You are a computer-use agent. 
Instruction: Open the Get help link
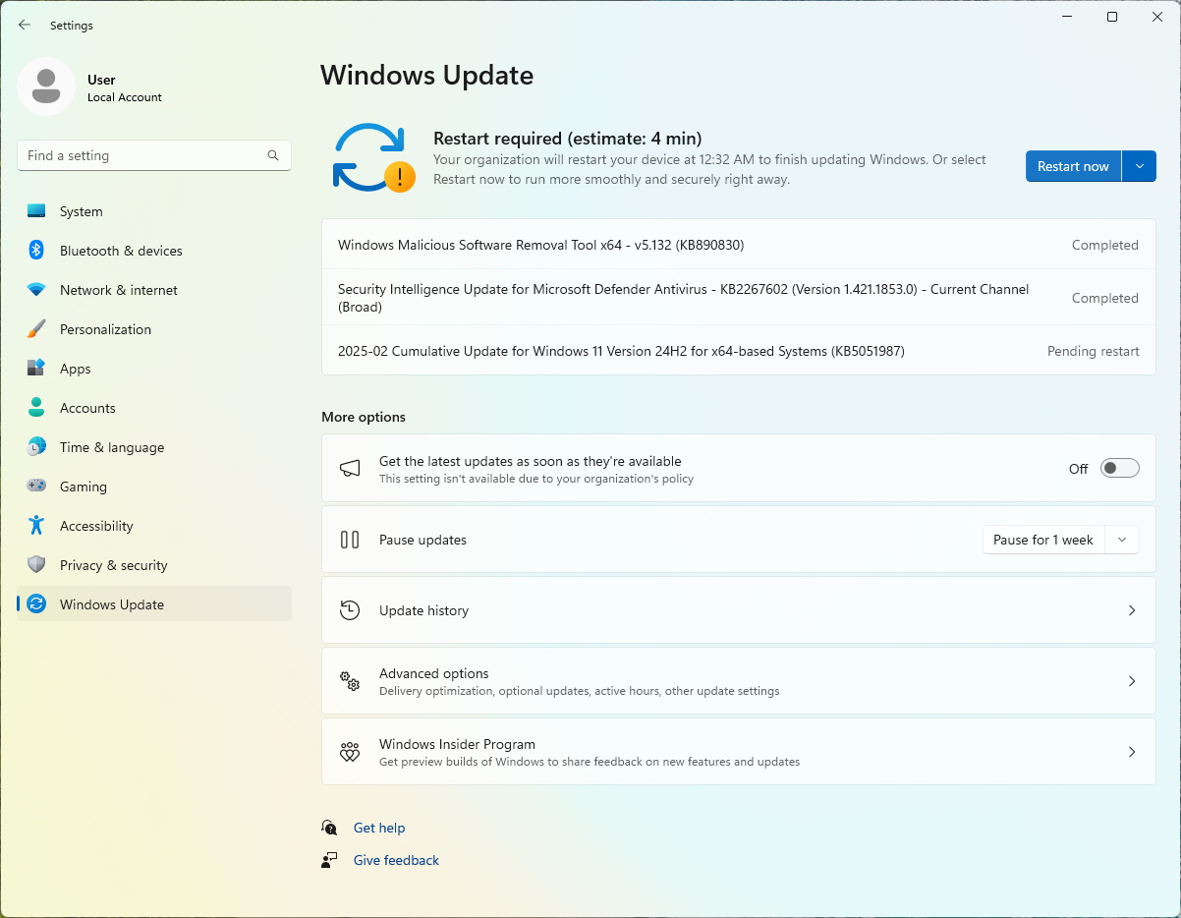(x=379, y=828)
